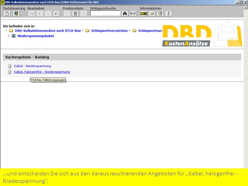Click arrow before 'Niederspannungskabel' book icon
The height and width of the screenshot is (186, 248).
[9, 36]
